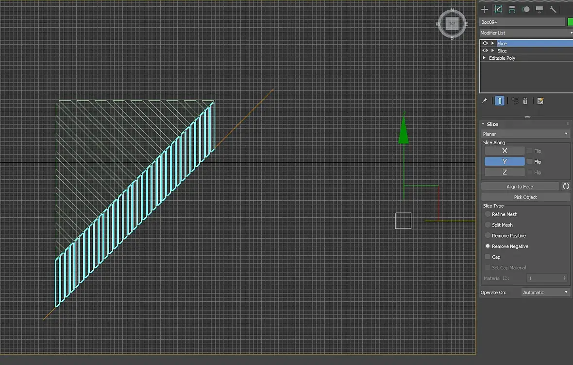This screenshot has width=573, height=365.
Task: Open Configure Modifier Sets icon
Action: (540, 101)
